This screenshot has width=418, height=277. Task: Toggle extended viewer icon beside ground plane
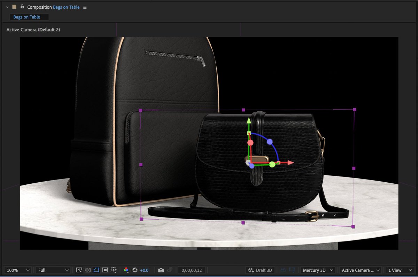pos(292,270)
